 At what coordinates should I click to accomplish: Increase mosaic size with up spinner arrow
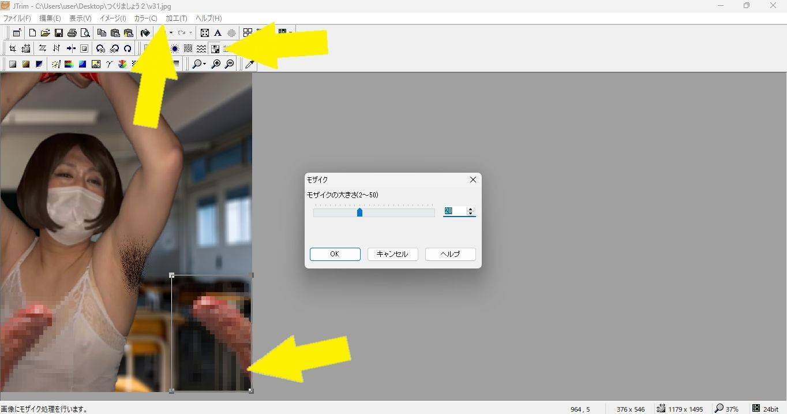[x=470, y=209]
